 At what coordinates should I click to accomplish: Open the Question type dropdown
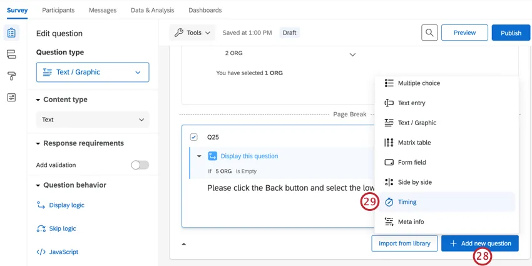tap(93, 72)
